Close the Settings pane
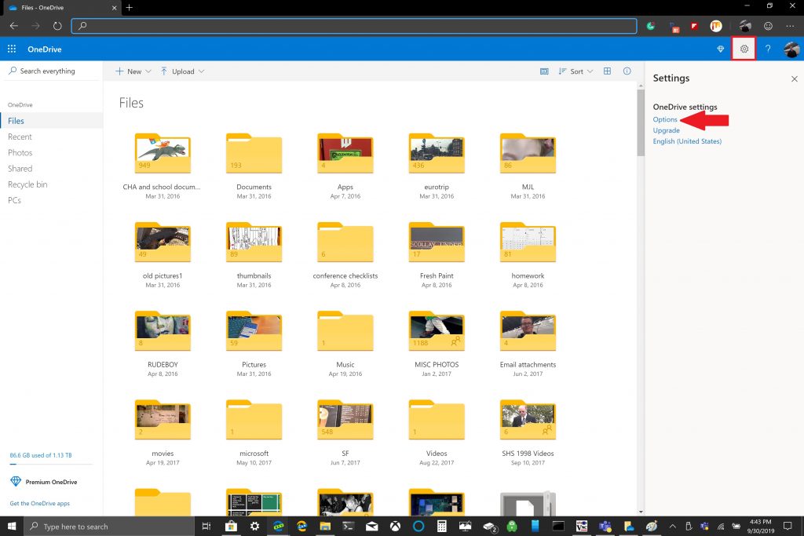The height and width of the screenshot is (536, 804). coord(794,78)
